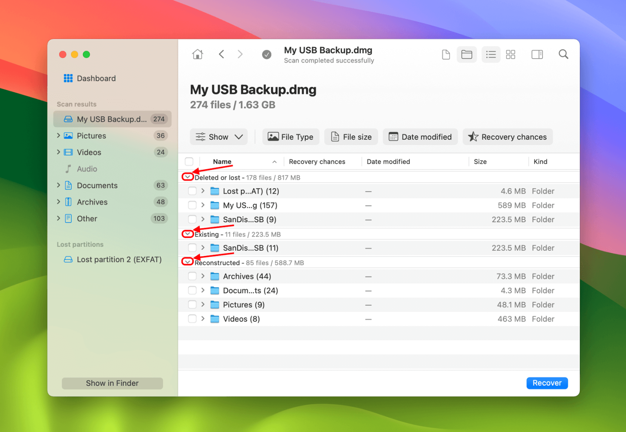Collapse the Deleted or lost section
Screen dimensions: 626x432
[187, 177]
